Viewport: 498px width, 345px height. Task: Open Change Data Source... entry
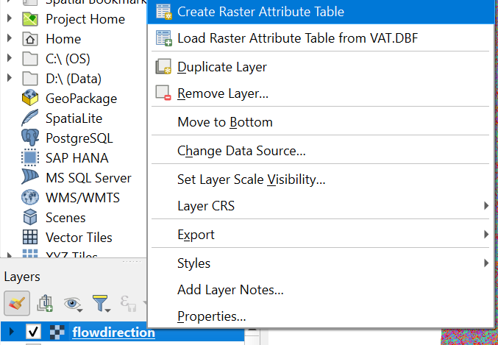pyautogui.click(x=321, y=151)
